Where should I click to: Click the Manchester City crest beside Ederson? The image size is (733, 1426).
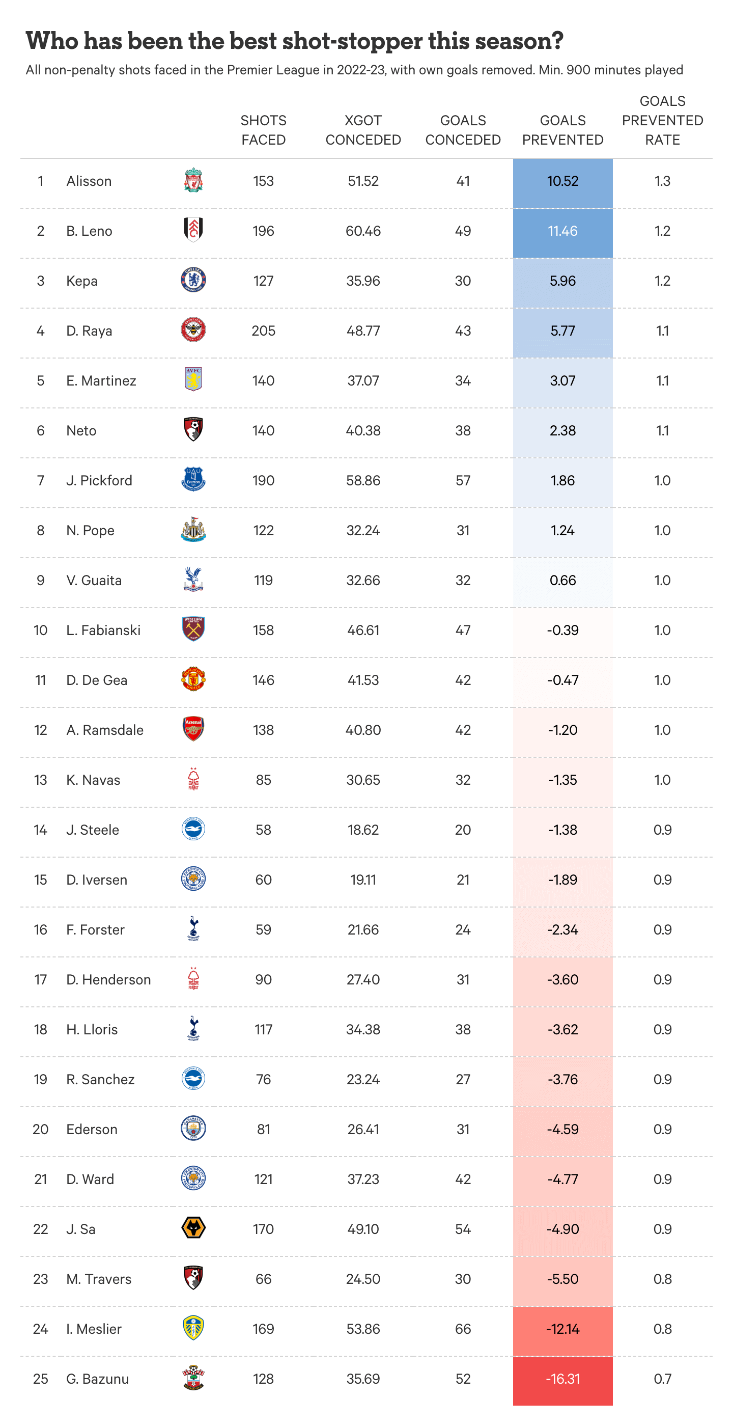click(x=193, y=1128)
